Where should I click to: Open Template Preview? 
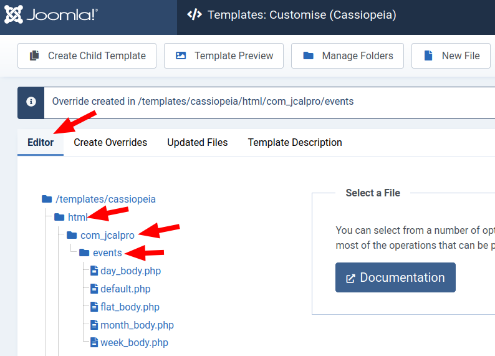coord(224,56)
